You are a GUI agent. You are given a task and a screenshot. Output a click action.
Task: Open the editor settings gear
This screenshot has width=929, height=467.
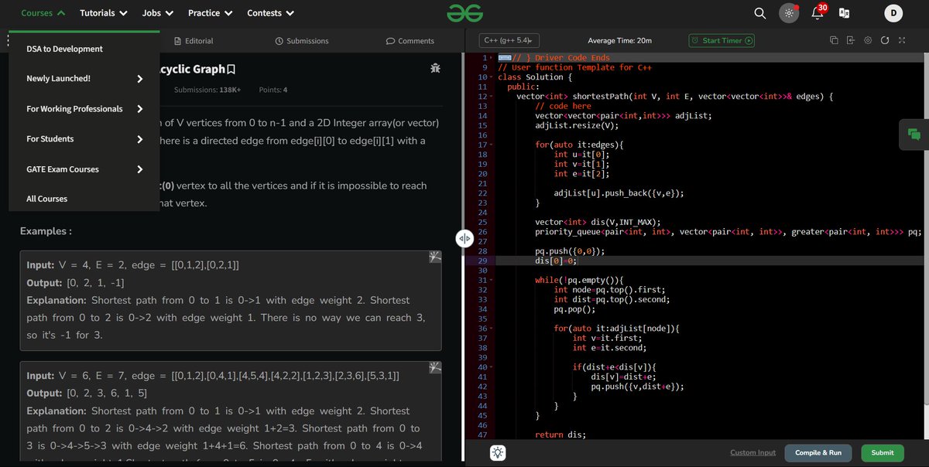[x=867, y=40]
